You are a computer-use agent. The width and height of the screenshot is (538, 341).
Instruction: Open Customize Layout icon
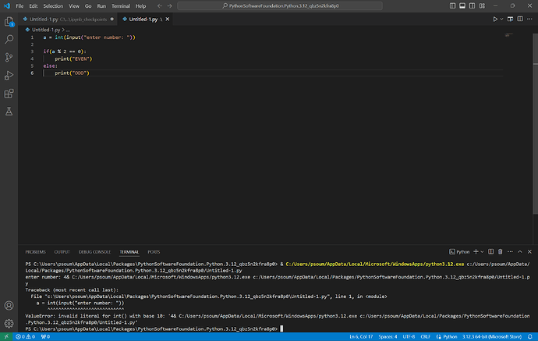(x=482, y=5)
